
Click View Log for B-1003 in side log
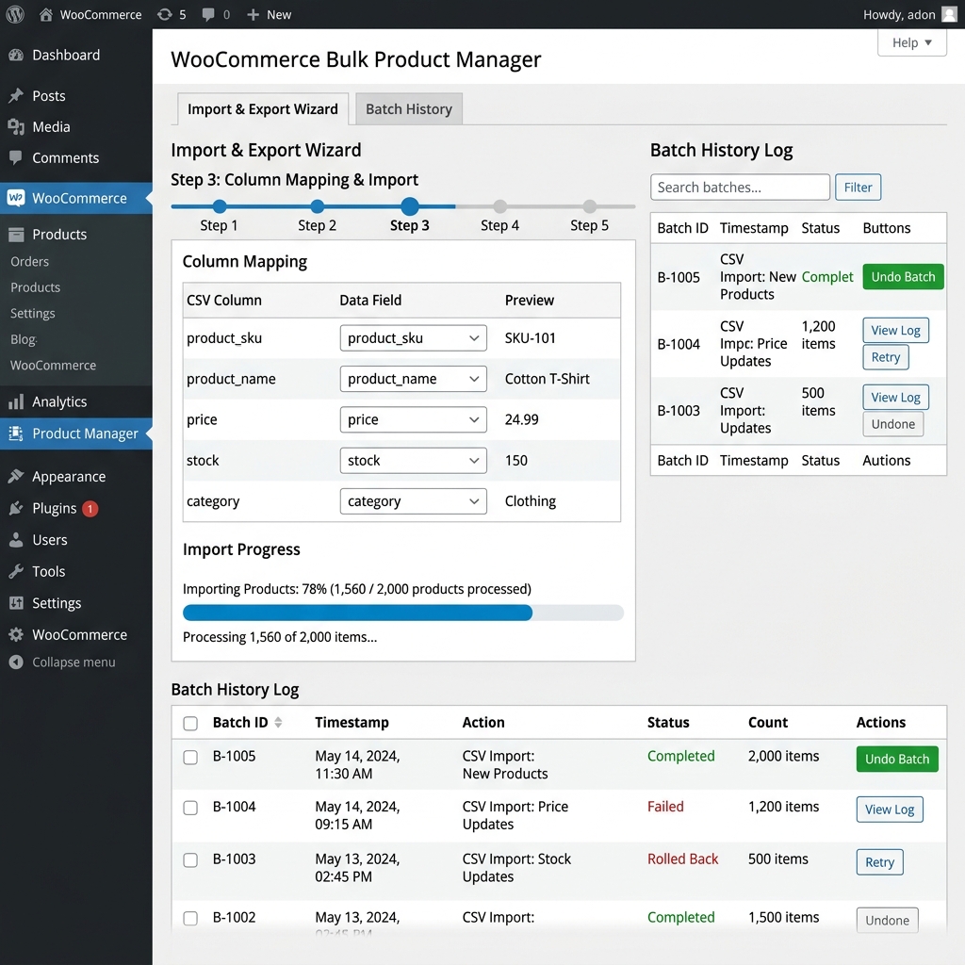[895, 398]
